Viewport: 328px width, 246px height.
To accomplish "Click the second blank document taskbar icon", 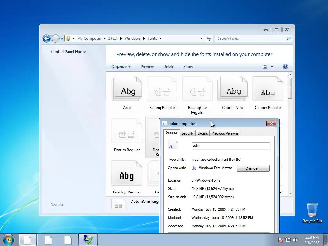I will tap(48, 240).
